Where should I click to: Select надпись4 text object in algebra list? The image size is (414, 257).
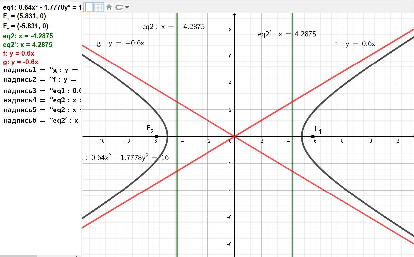[42, 100]
